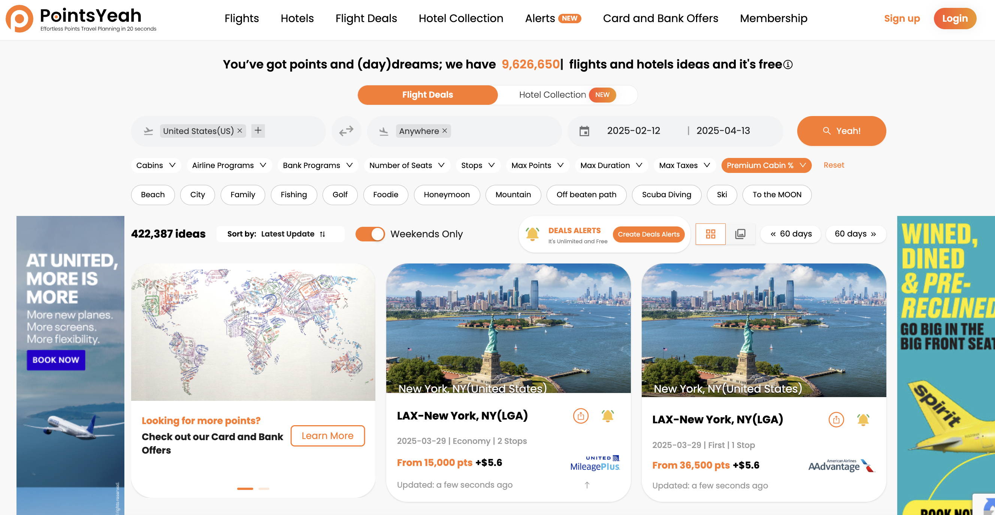
Task: Click the Deals Alerts bell icon
Action: [x=532, y=234]
